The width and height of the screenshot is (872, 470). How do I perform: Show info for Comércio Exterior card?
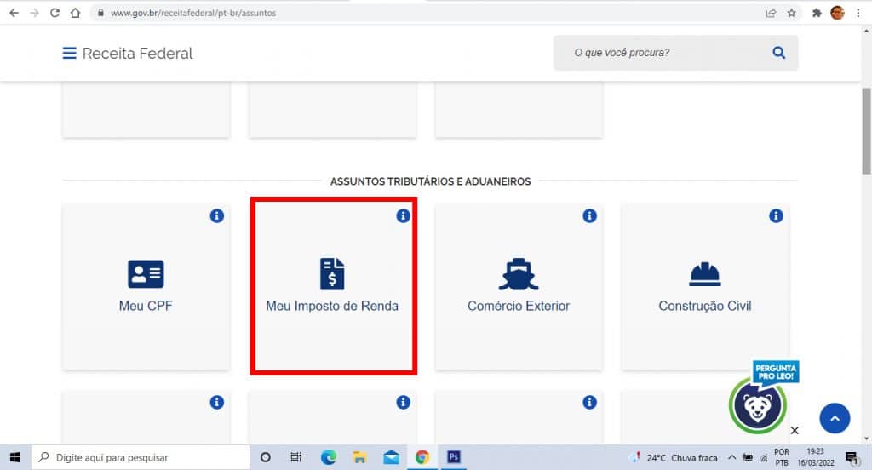589,215
